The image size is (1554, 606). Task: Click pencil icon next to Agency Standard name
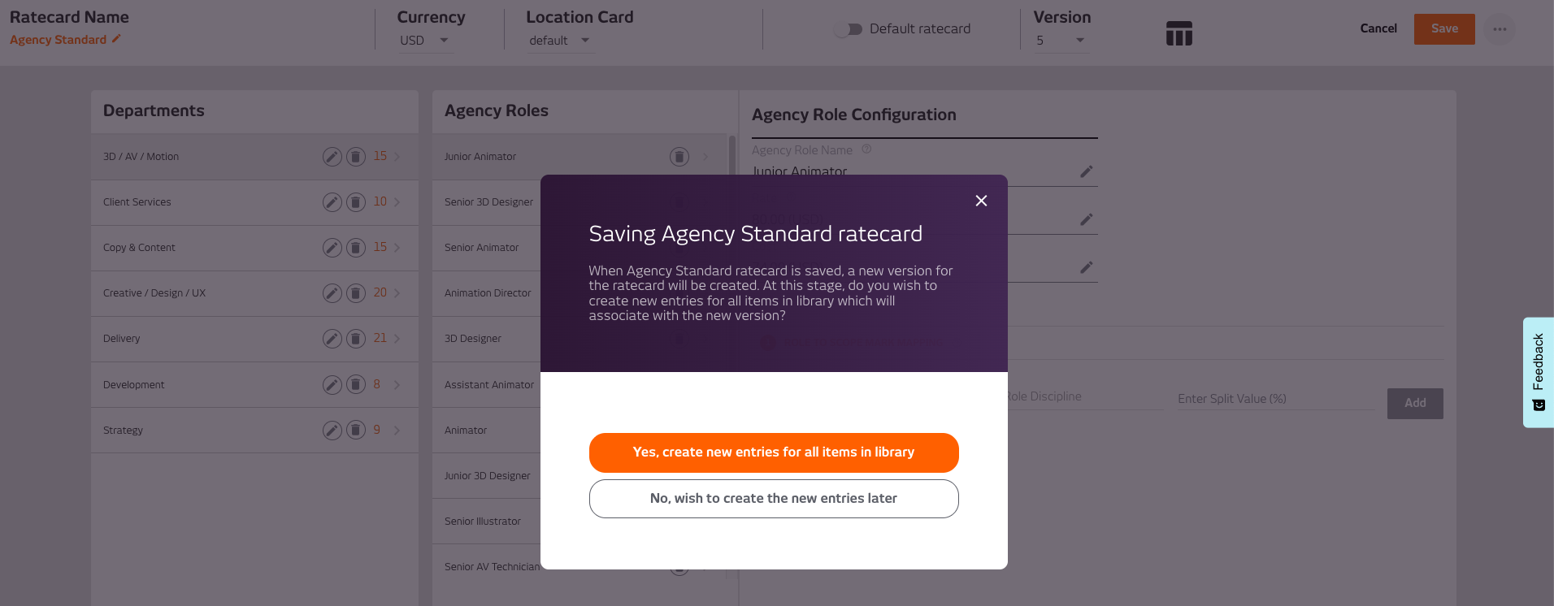click(116, 39)
